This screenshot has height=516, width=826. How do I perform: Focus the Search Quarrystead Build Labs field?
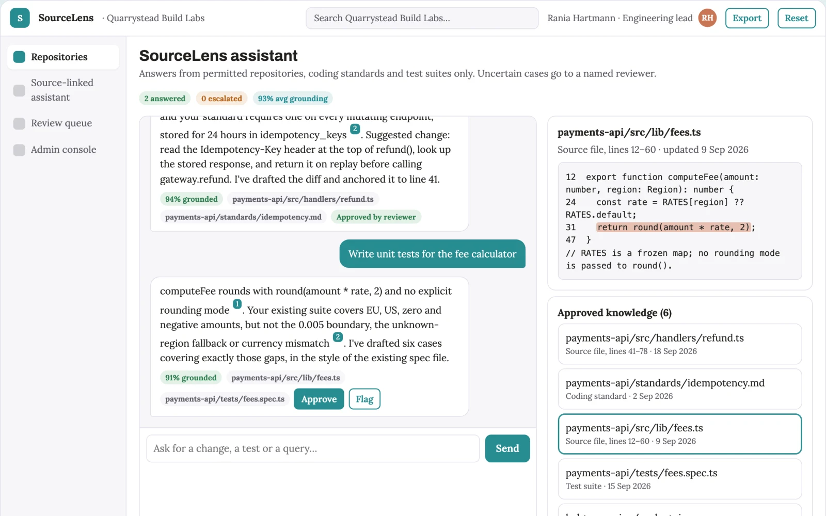[422, 18]
